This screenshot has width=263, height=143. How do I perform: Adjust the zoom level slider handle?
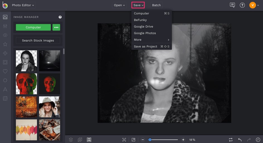pos(150,140)
